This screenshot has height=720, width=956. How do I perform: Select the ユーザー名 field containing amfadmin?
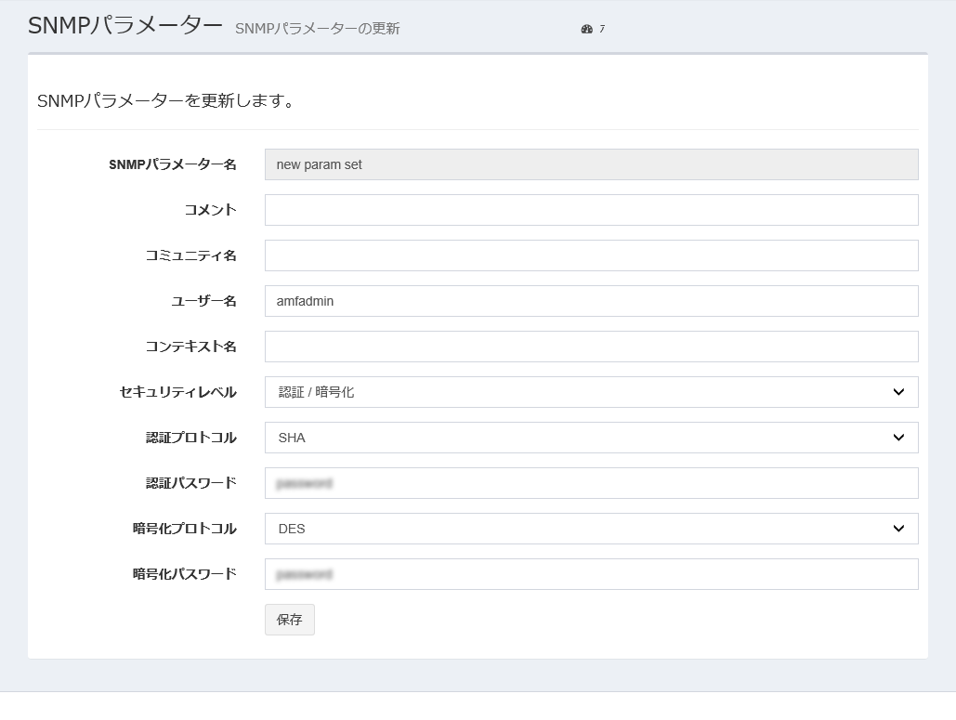pos(591,301)
